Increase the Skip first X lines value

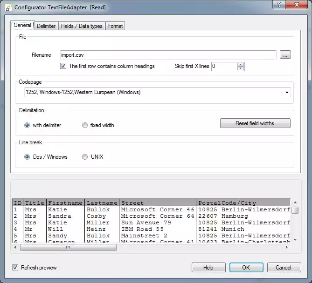click(x=241, y=64)
